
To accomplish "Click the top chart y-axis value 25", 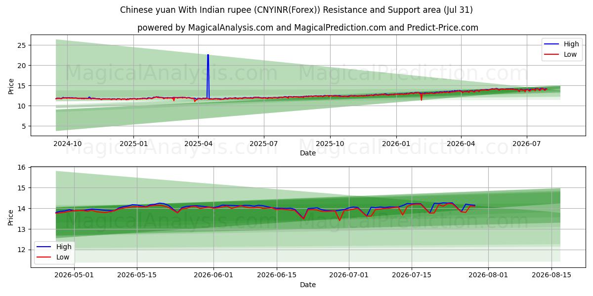I will click(x=21, y=45).
